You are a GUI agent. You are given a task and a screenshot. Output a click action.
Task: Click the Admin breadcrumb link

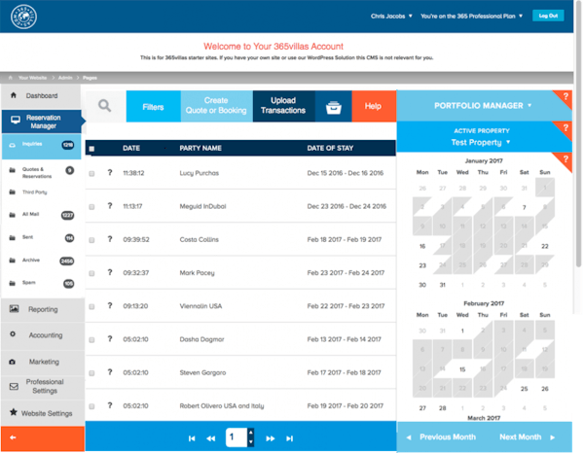(x=65, y=78)
